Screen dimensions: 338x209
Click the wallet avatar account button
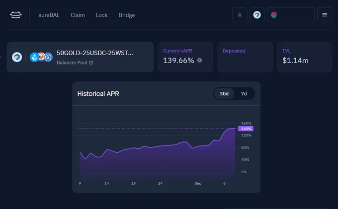coord(291,15)
